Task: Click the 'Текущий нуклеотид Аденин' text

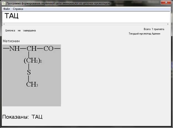Action: click(144, 34)
